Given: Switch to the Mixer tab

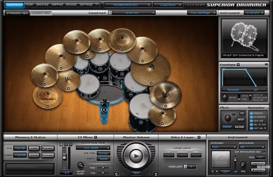Looking at the screenshot, I should pyautogui.click(x=29, y=5).
